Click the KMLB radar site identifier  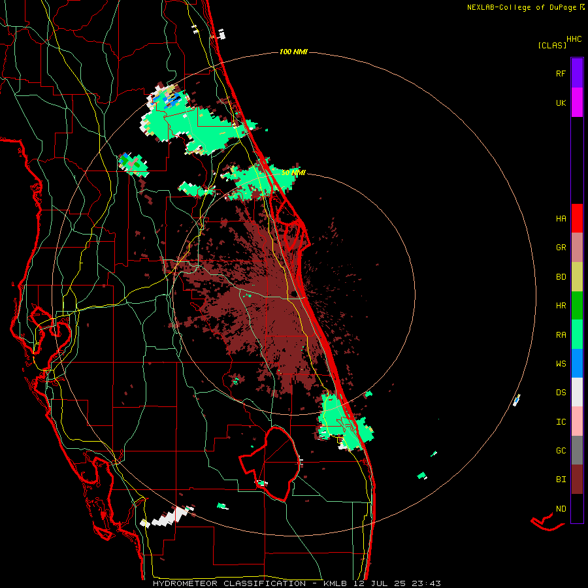pyautogui.click(x=335, y=583)
